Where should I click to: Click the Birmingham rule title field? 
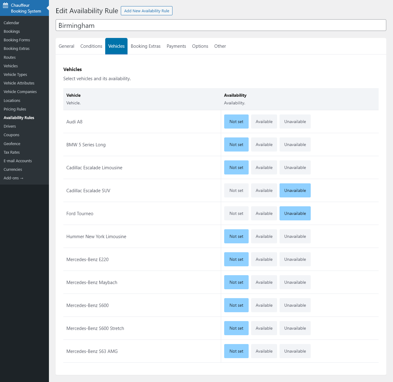click(x=221, y=25)
